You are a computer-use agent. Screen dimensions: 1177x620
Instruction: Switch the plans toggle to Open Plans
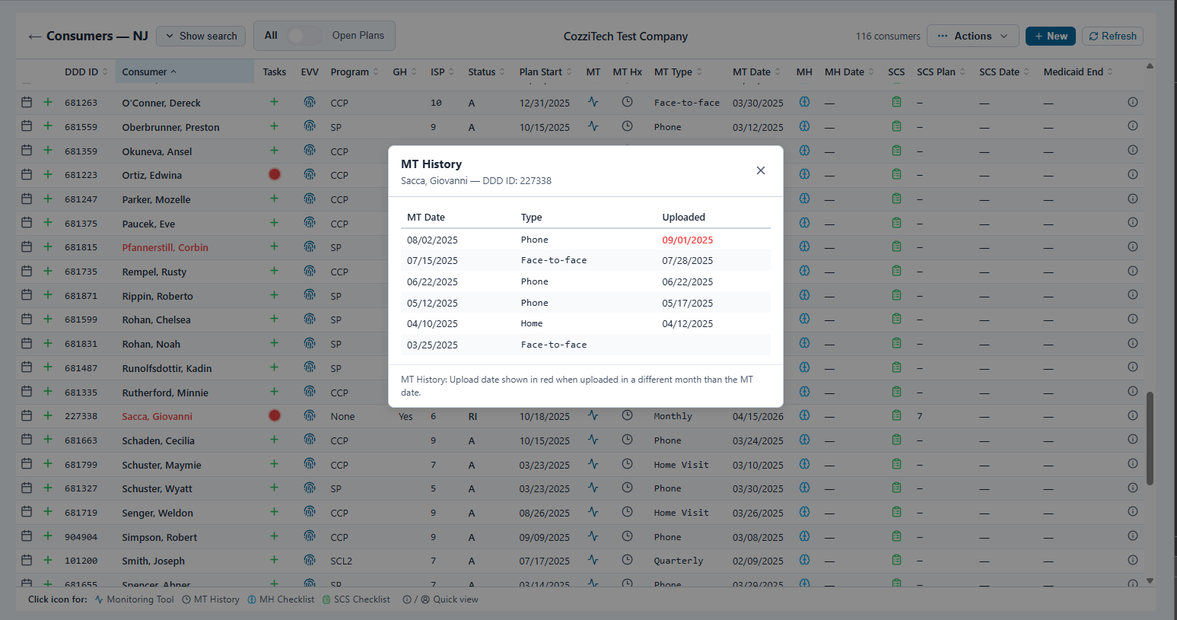click(x=304, y=35)
